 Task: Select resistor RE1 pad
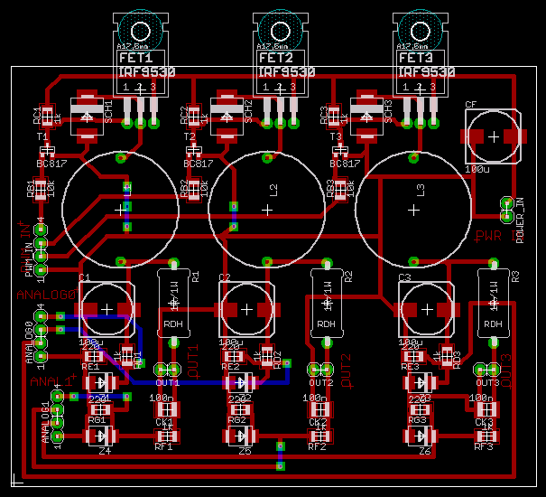pyautogui.click(x=93, y=356)
